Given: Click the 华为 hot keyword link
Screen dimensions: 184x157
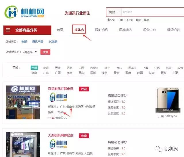Looking at the screenshot, I should [147, 20].
